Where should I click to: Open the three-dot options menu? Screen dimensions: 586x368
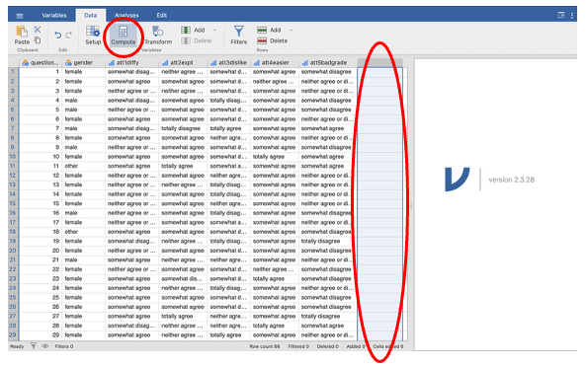pos(572,16)
